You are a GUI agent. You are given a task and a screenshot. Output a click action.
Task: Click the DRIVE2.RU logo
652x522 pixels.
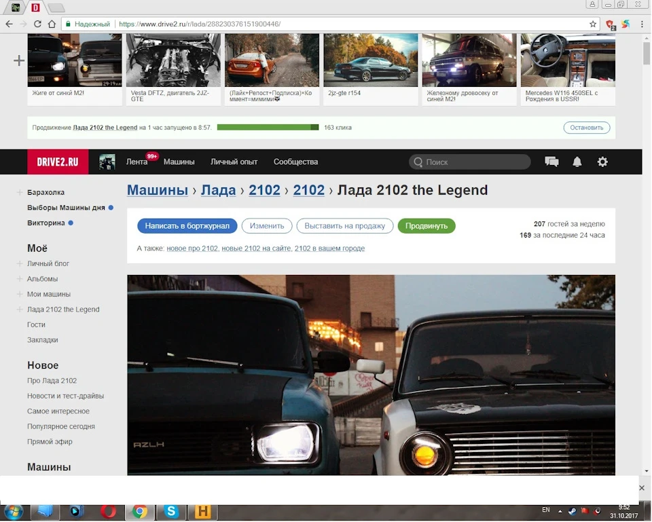(58, 162)
